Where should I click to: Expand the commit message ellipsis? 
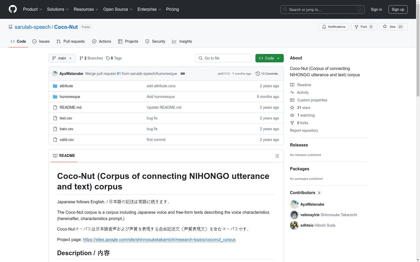click(x=183, y=74)
